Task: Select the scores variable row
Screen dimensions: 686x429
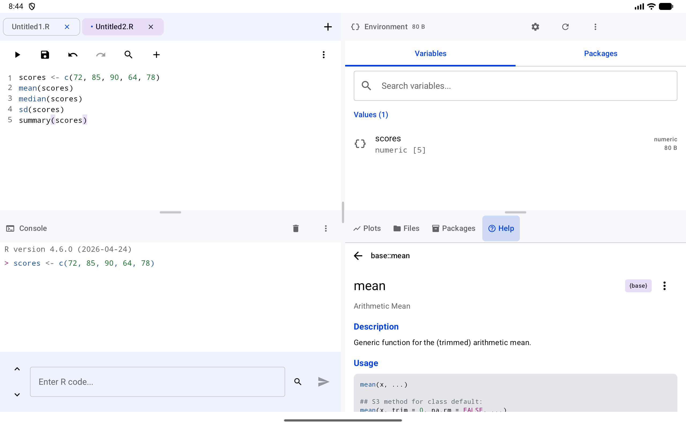Action: pos(515,144)
